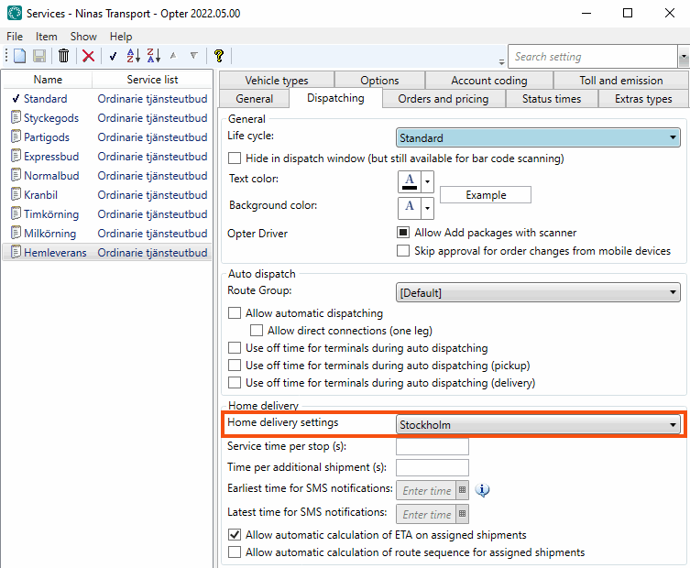Click the Example color preview button
This screenshot has height=568, width=690.
coord(486,195)
